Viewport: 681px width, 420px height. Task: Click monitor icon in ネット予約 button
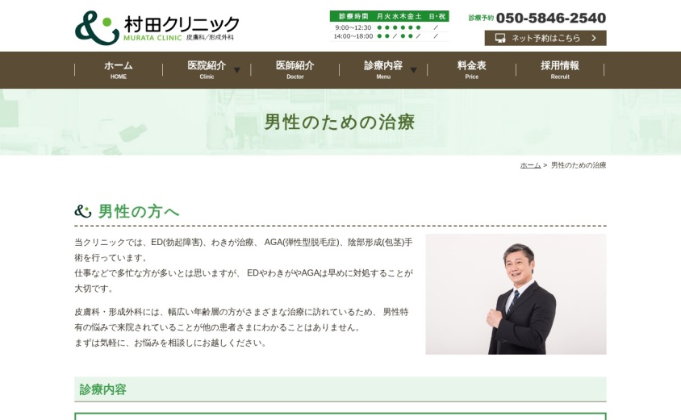[x=500, y=38]
